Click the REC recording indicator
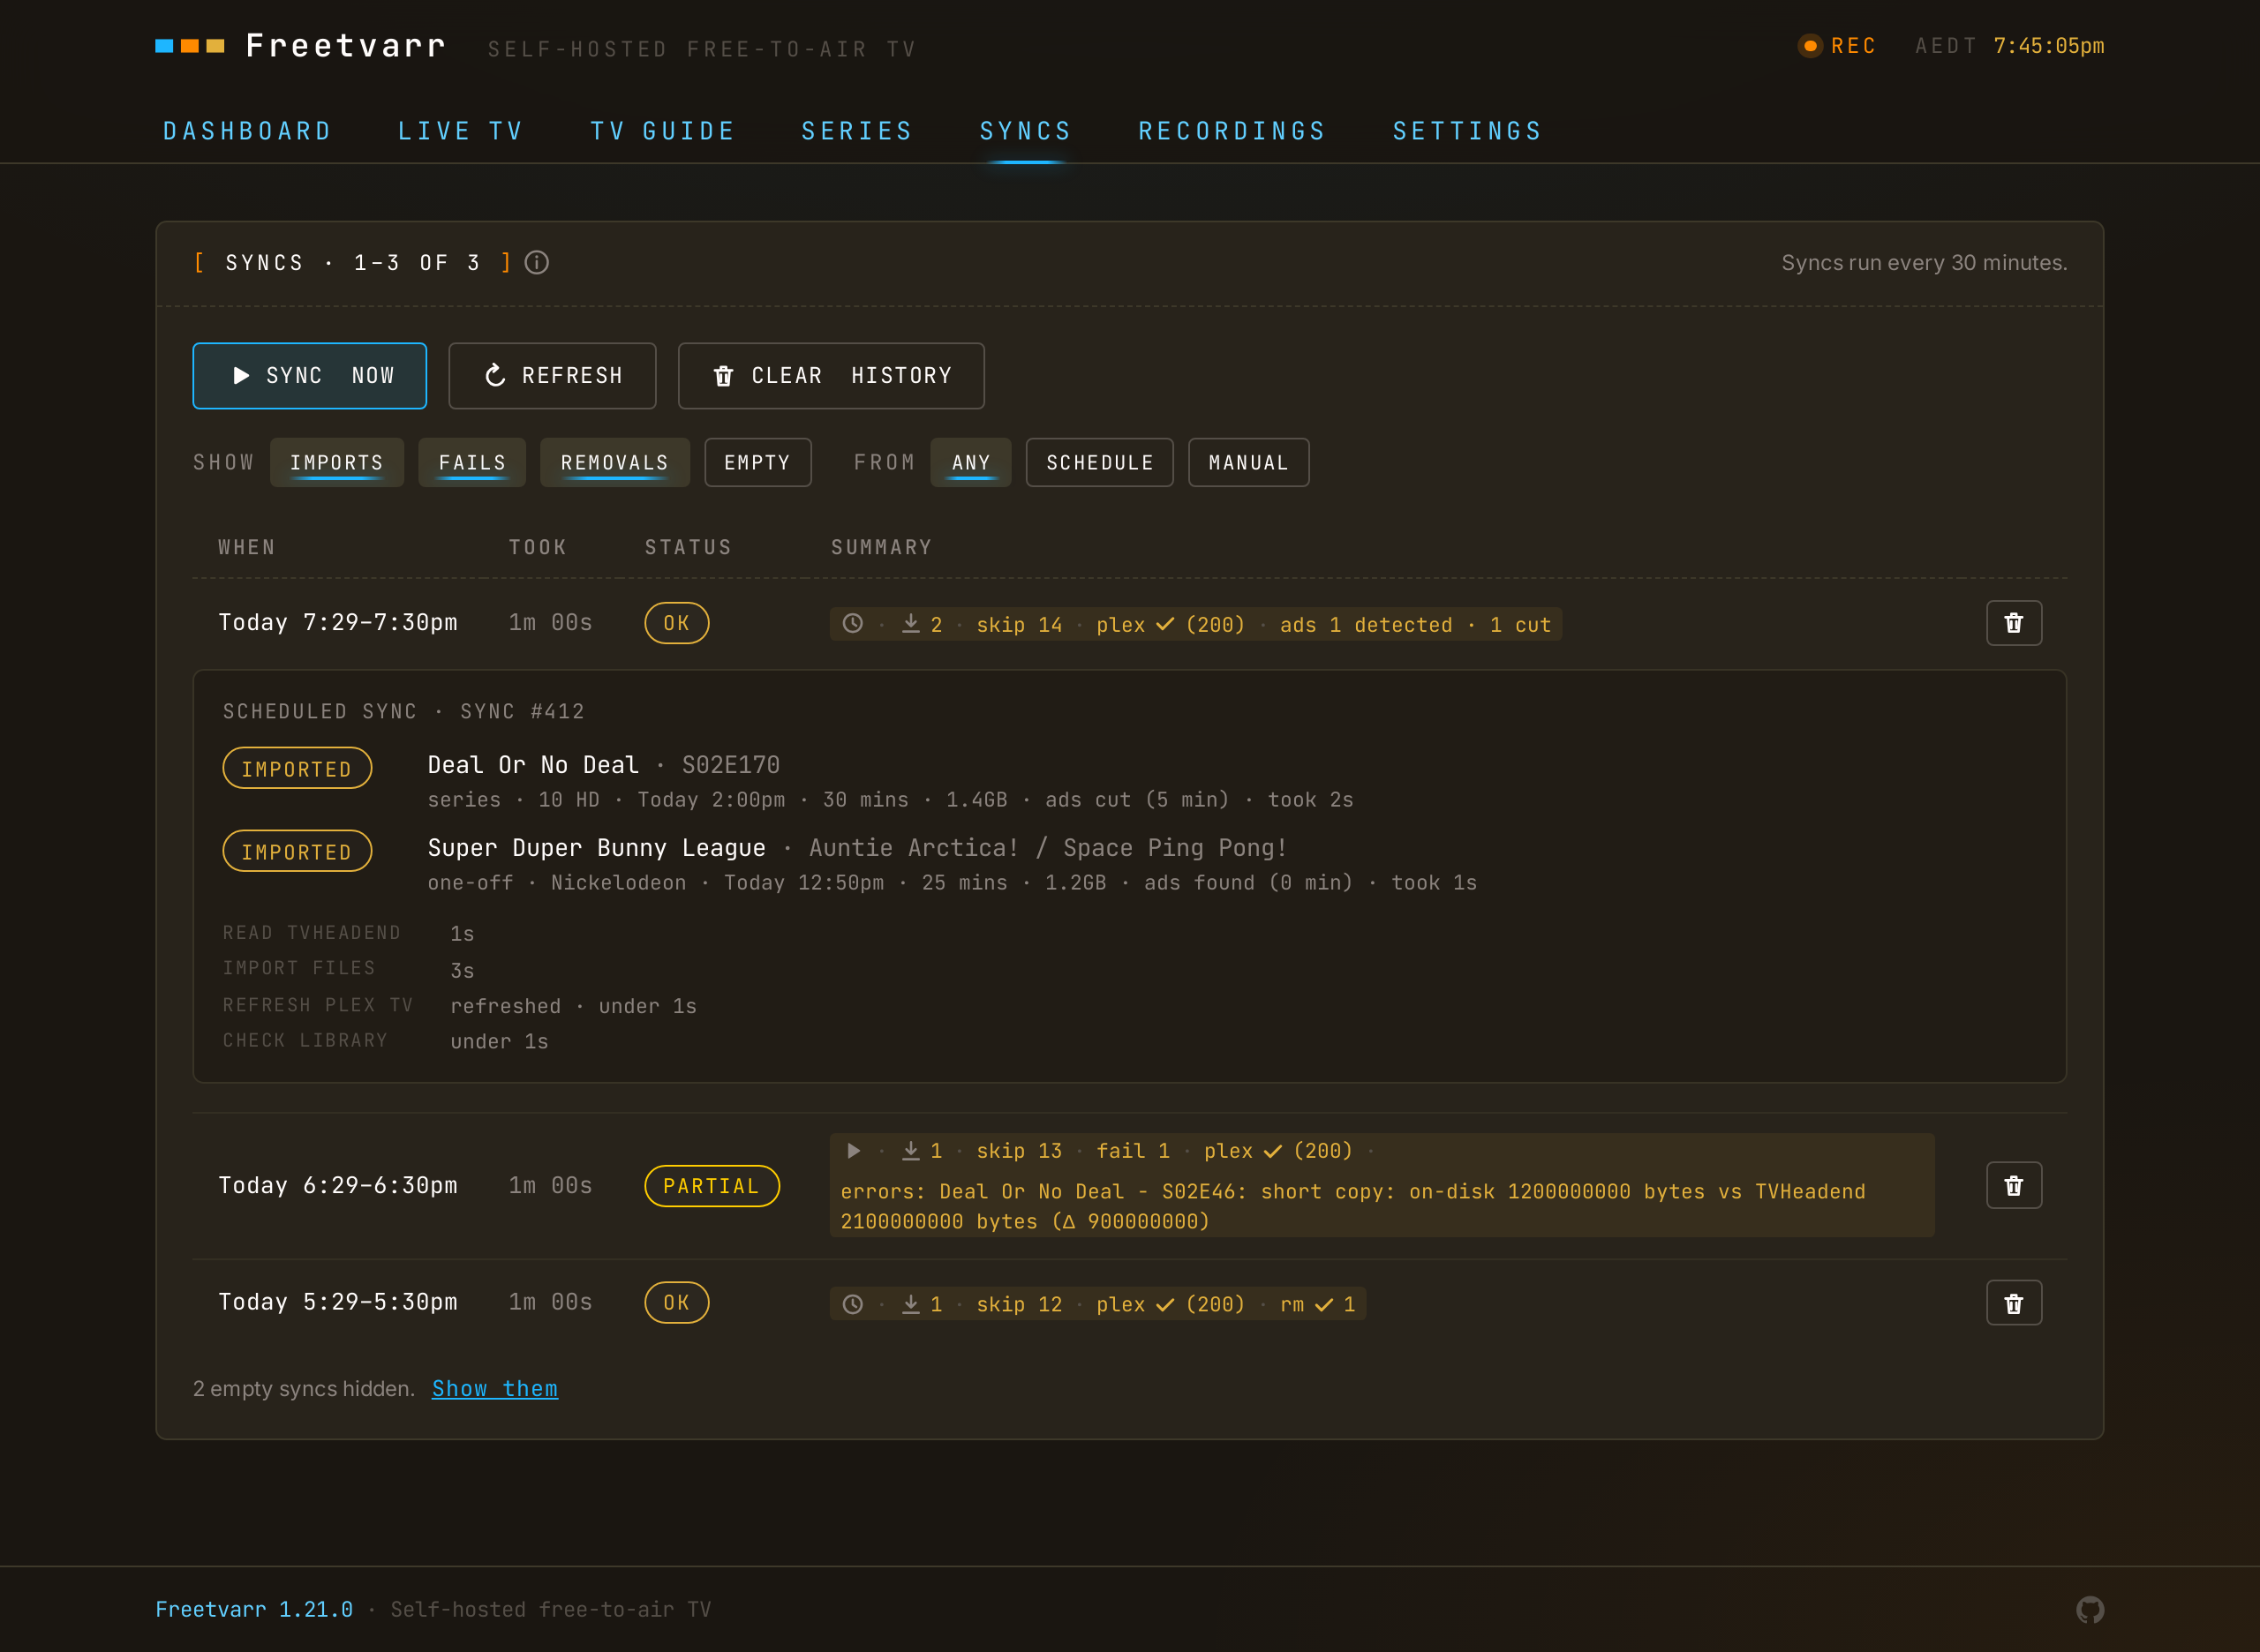Viewport: 2260px width, 1652px height. pos(1837,46)
